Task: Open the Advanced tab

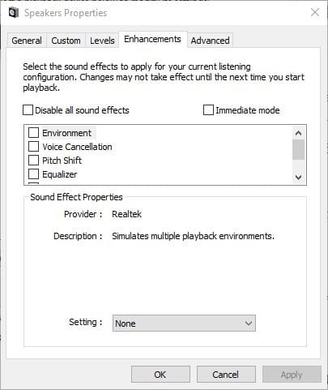Action: (x=210, y=41)
